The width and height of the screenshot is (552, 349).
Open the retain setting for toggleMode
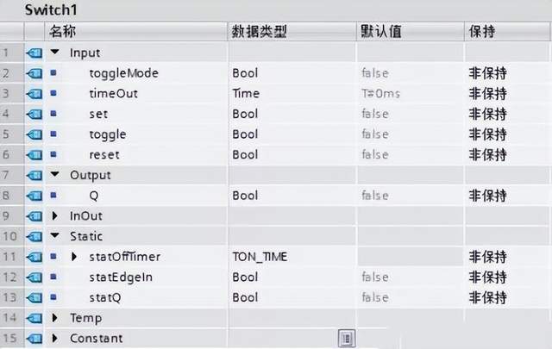click(x=487, y=73)
